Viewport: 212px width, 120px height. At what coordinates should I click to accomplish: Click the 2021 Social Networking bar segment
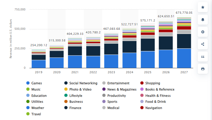(75, 51)
